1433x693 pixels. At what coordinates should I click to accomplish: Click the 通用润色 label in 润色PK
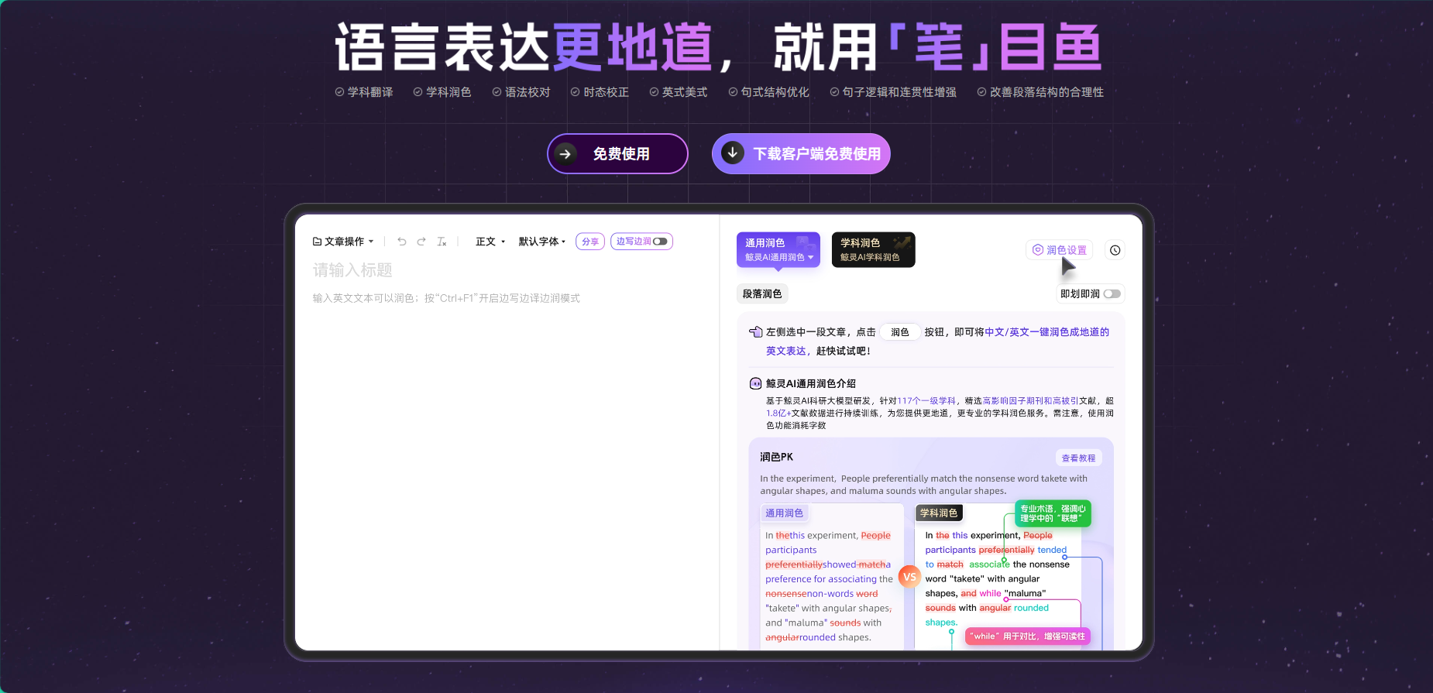click(784, 513)
